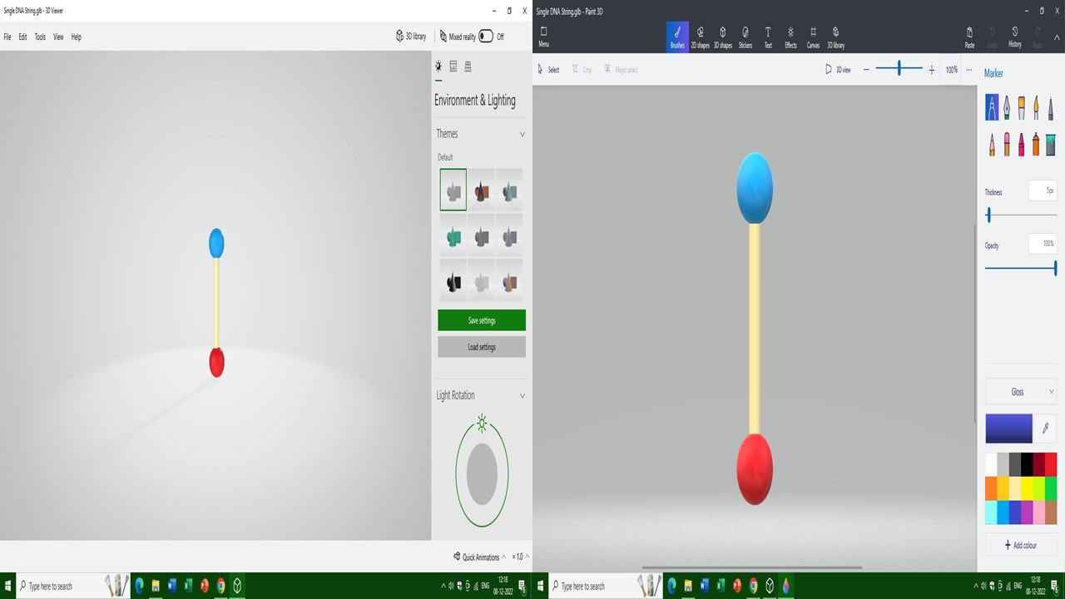The height and width of the screenshot is (599, 1065).
Task: Select the Fill bucket tool
Action: coord(1051,144)
